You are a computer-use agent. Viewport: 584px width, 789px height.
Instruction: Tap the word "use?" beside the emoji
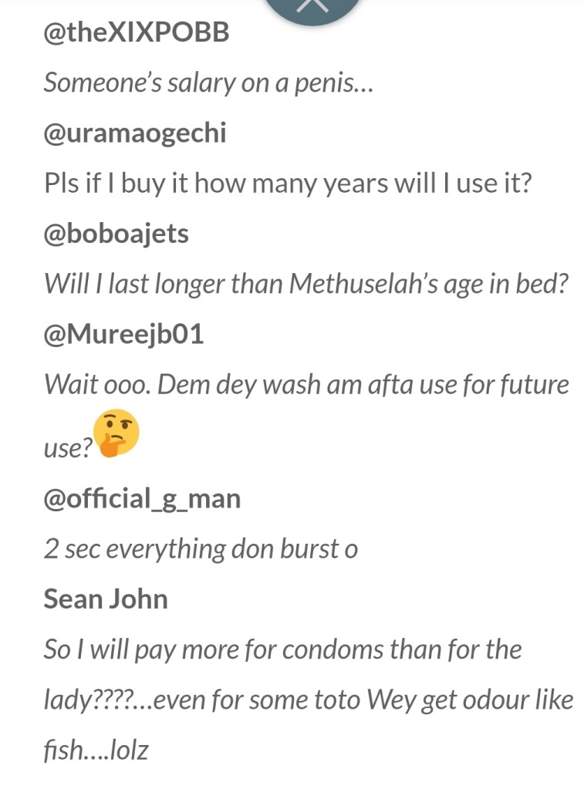(67, 449)
